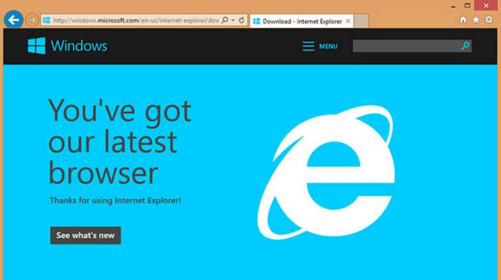The height and width of the screenshot is (280, 501).
Task: Refresh the page with the reload icon
Action: (242, 20)
